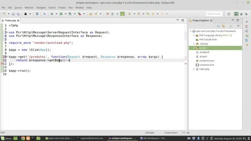Open the External Tools dropdown arrow

tap(84, 14)
